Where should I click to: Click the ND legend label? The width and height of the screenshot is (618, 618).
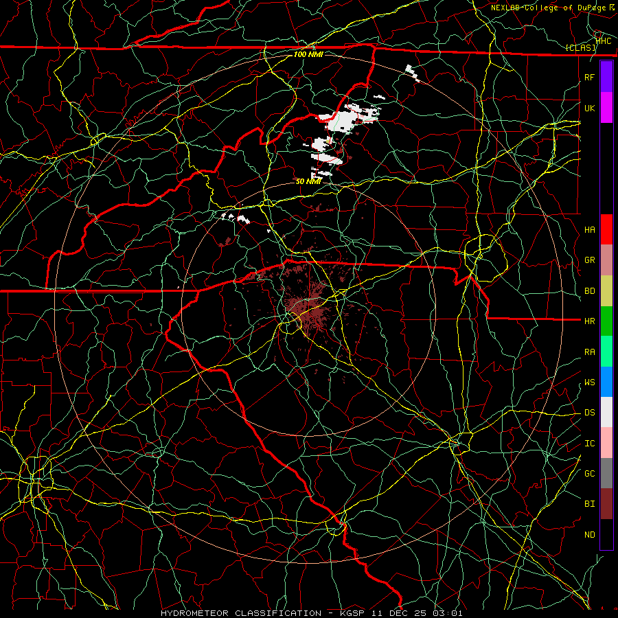click(590, 535)
